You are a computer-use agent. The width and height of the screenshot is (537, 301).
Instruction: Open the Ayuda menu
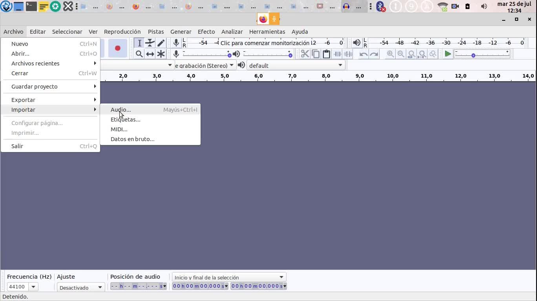click(x=300, y=32)
